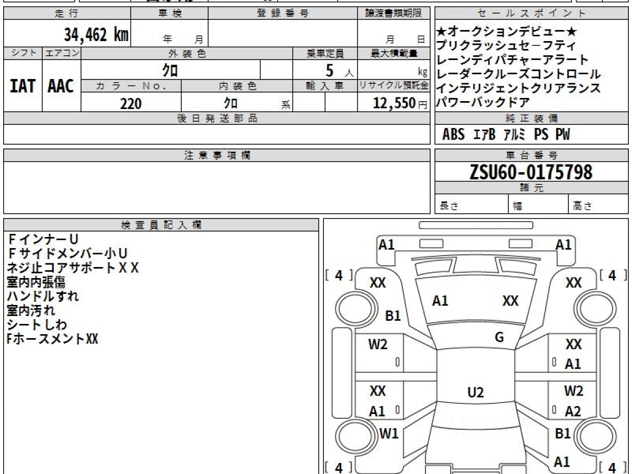The image size is (632, 474).
Task: Select inspector note シートしわ
Action: coord(37,325)
